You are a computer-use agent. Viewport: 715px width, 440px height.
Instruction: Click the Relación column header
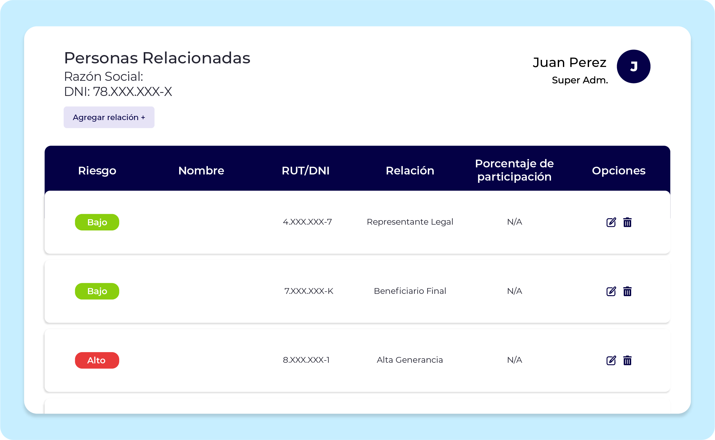(x=410, y=171)
